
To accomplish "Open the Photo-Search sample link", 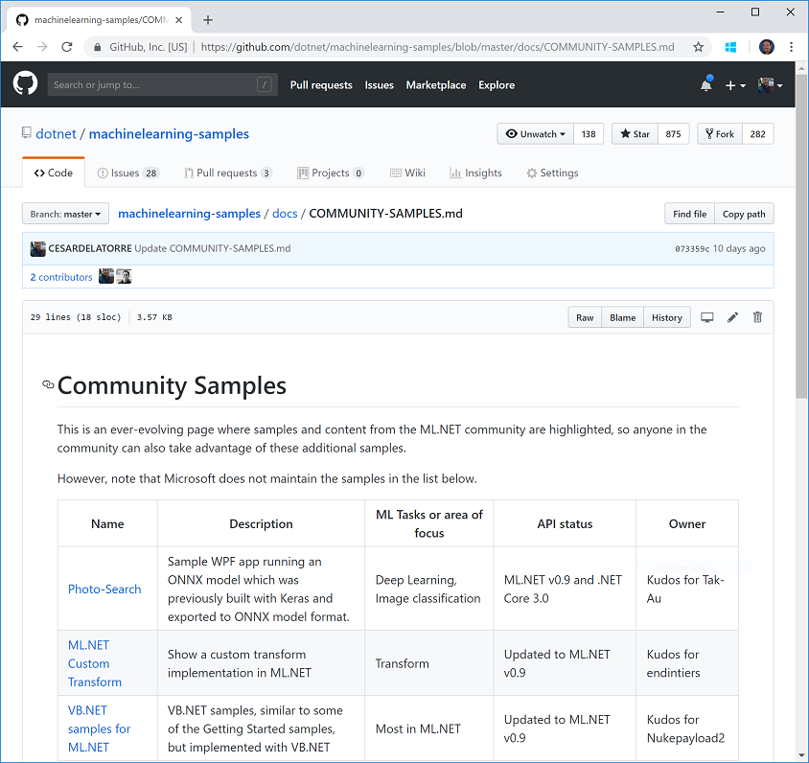I will [x=104, y=589].
